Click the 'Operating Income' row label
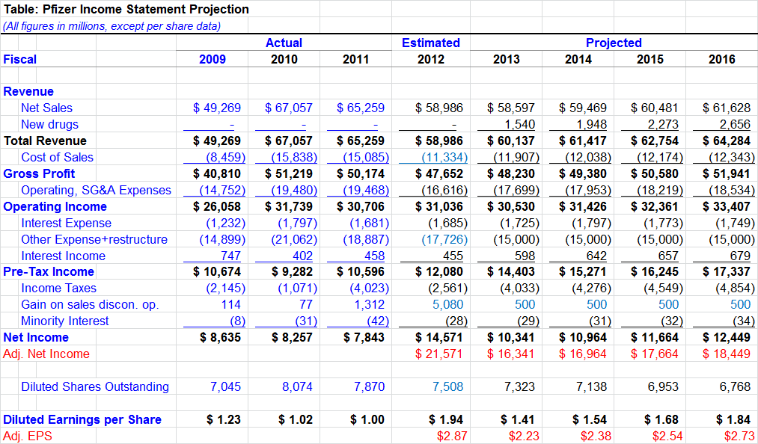Viewport: 758px width, 444px height. pos(55,206)
